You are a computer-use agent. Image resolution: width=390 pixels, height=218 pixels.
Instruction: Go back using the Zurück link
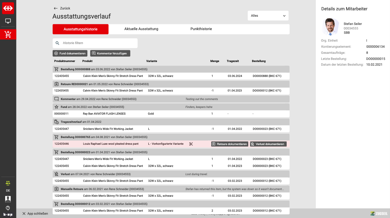[x=62, y=8]
